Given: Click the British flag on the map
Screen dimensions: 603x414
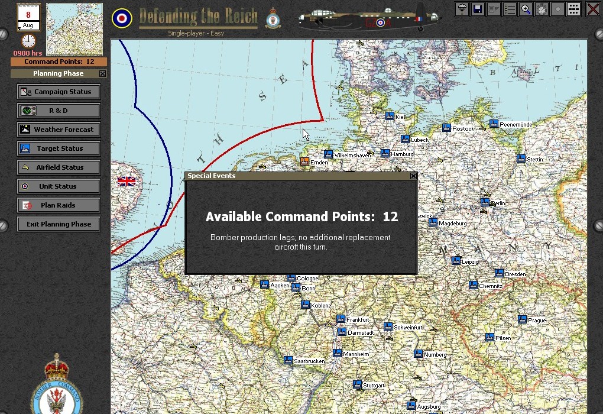Looking at the screenshot, I should click(x=127, y=181).
